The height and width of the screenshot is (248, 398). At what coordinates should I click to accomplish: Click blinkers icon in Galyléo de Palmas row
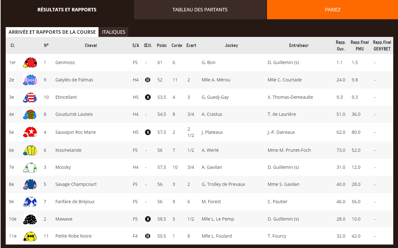coord(148,80)
